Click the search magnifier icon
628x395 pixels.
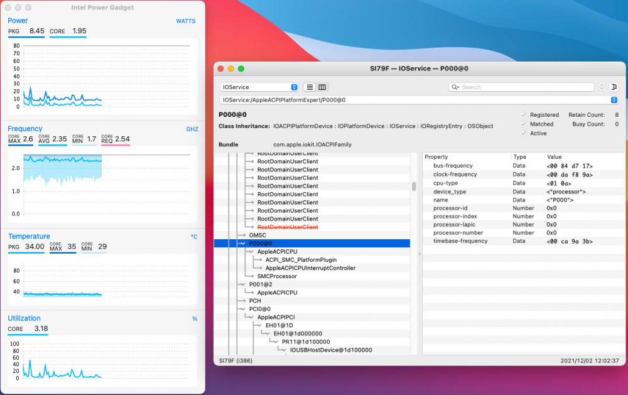pos(455,87)
